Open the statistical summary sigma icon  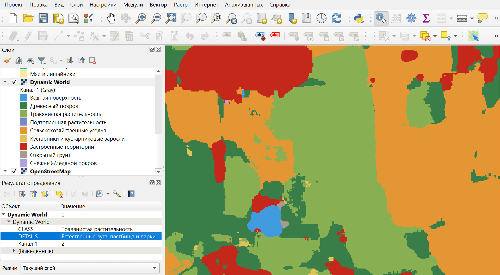[426, 18]
